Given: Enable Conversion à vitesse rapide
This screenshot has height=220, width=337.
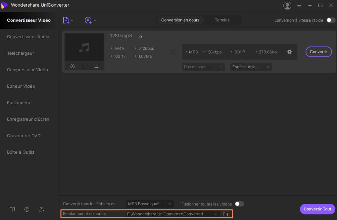Looking at the screenshot, I should [x=330, y=20].
